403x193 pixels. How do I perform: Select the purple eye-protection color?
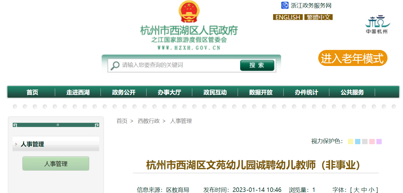(x=379, y=141)
